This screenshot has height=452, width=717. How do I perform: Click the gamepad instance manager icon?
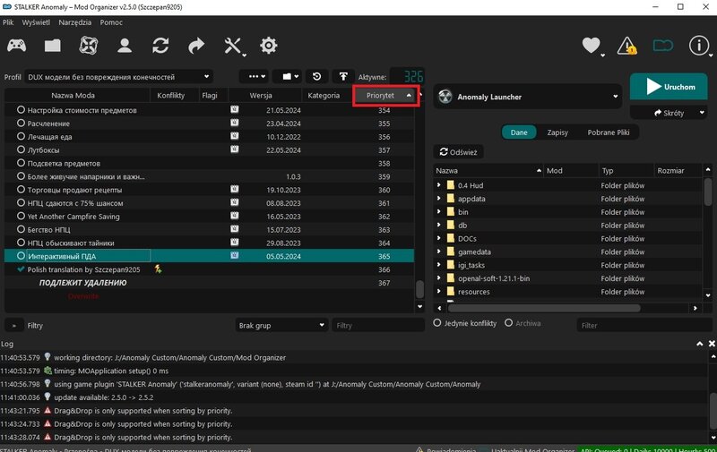(x=17, y=45)
